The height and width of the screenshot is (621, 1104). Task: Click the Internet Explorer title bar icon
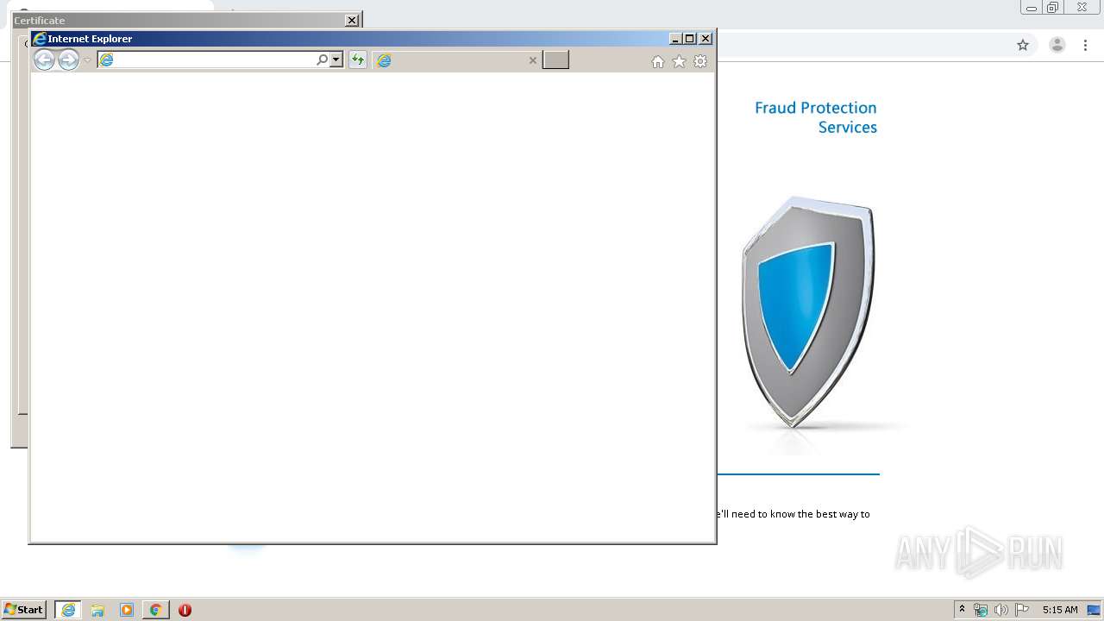(39, 39)
